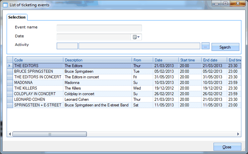Sort by the End date column header

[x=214, y=60]
